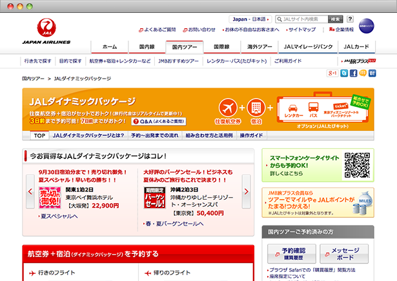The height and width of the screenshot is (281, 397).
Task: Select the 操作ガイド tab
Action: [x=251, y=136]
